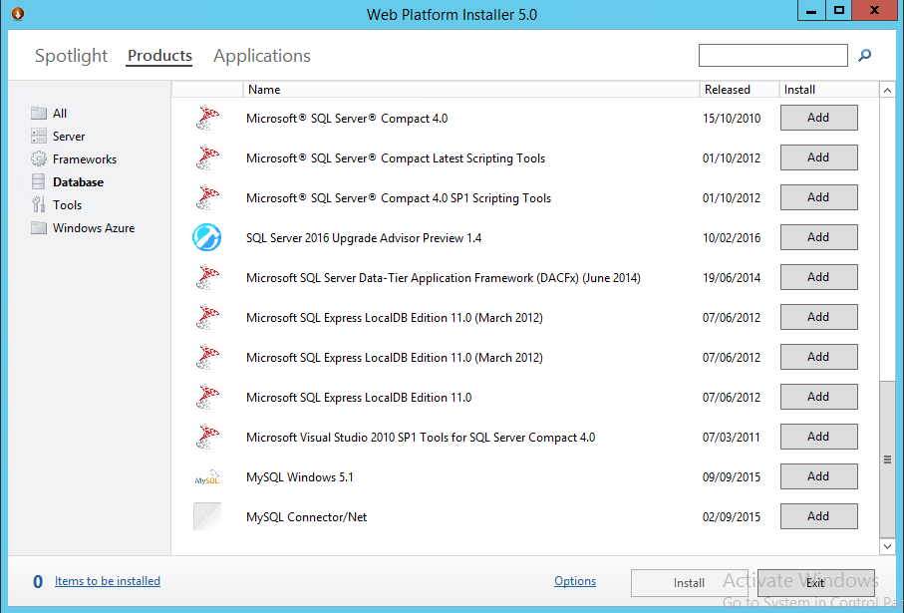Select the Products tab
The image size is (904, 613).
click(x=158, y=56)
